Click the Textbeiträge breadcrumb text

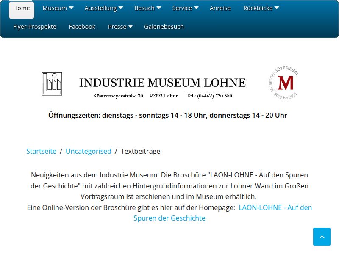(x=140, y=151)
